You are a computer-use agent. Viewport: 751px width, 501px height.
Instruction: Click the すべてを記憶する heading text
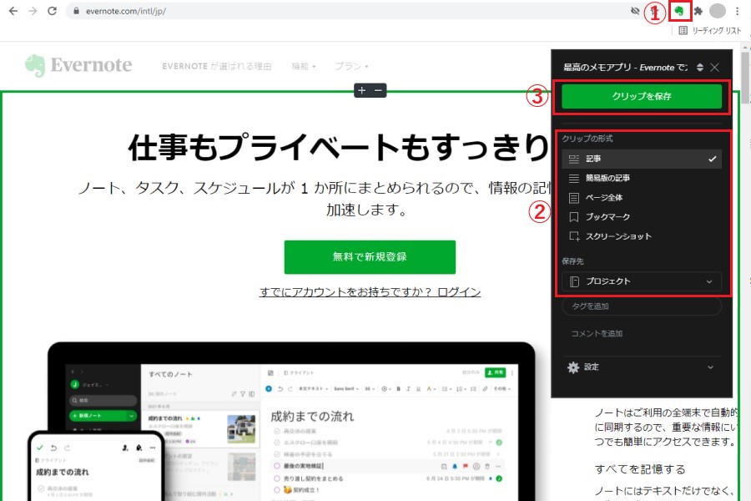point(640,469)
